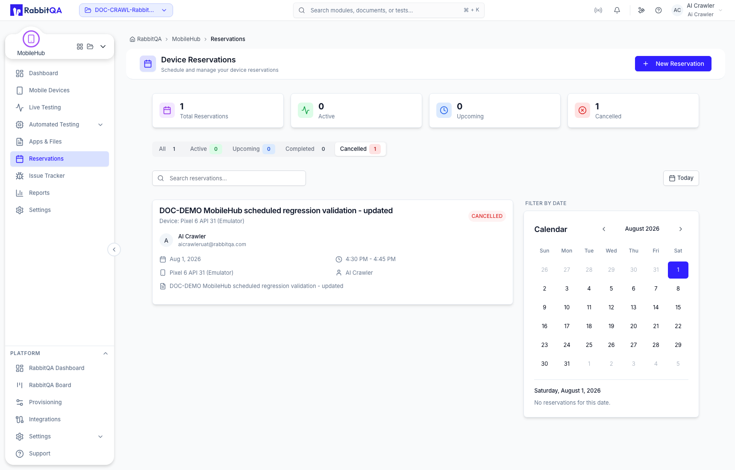This screenshot has width=735, height=470.
Task: Click the MobileHub phone module icon
Action: (31, 39)
